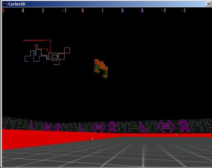Click the Cycles3D window title text
The height and width of the screenshot is (168, 212).
coord(17,4)
